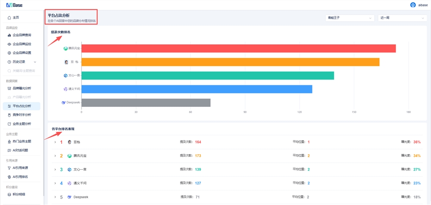The image size is (431, 205).
Task: Expand the 历史记录 sidebar submenu
Action: pyautogui.click(x=35, y=62)
